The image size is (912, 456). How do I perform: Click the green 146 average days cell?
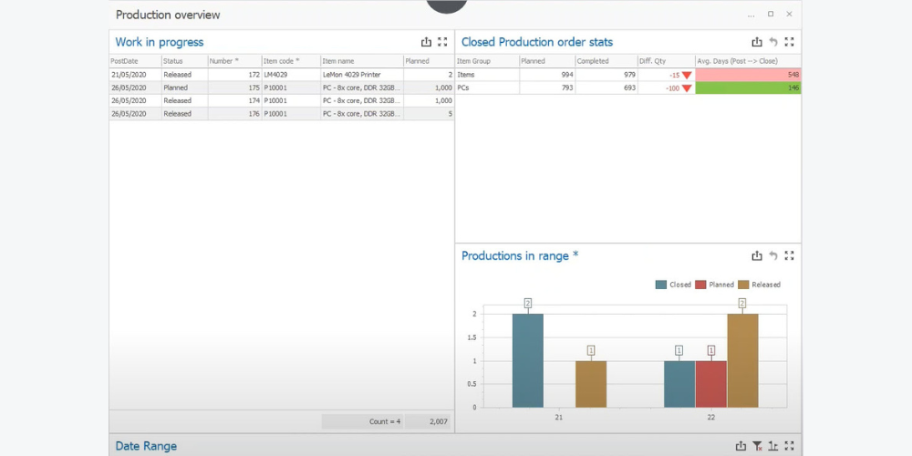[748, 88]
